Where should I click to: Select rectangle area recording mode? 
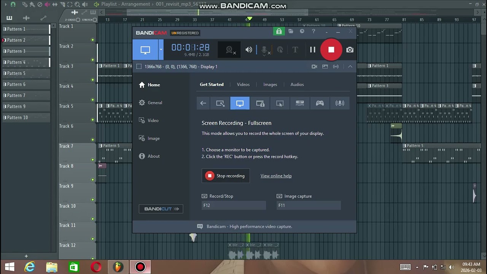click(x=220, y=103)
